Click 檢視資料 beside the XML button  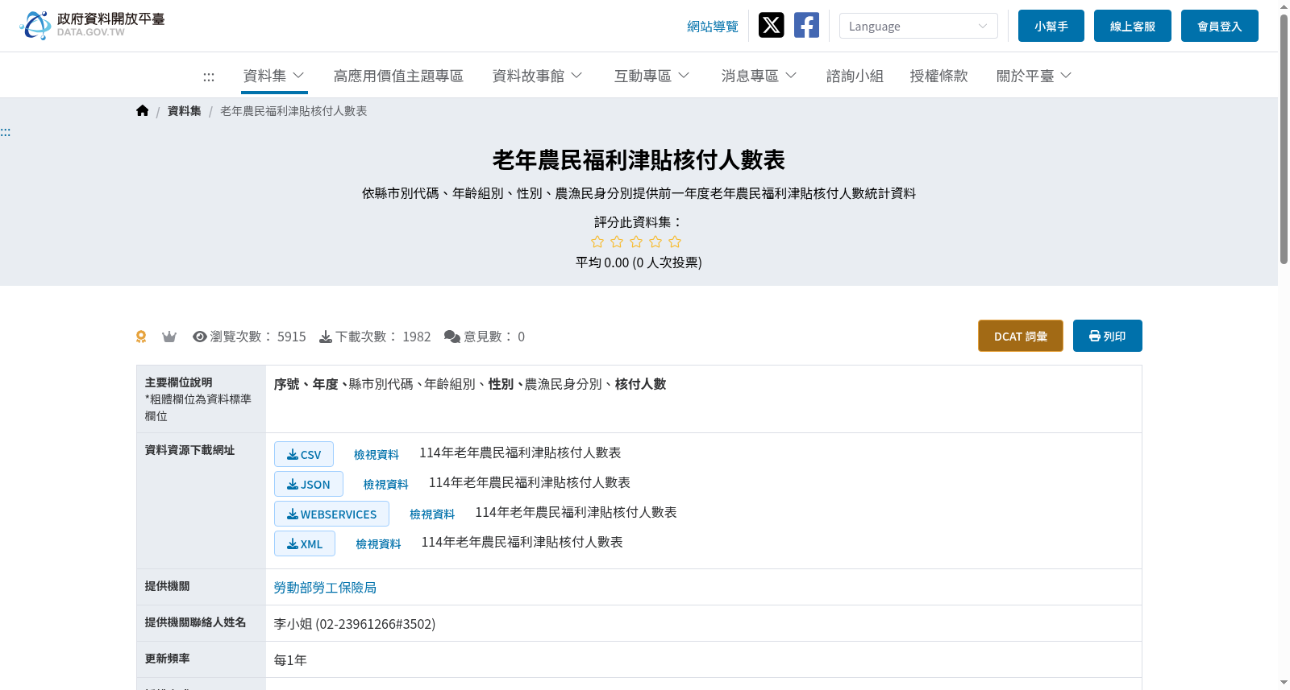tap(378, 544)
